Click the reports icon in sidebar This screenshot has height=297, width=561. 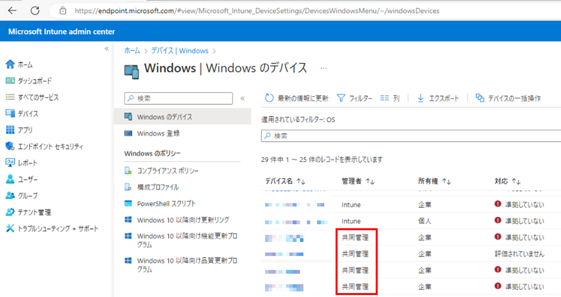click(x=10, y=163)
